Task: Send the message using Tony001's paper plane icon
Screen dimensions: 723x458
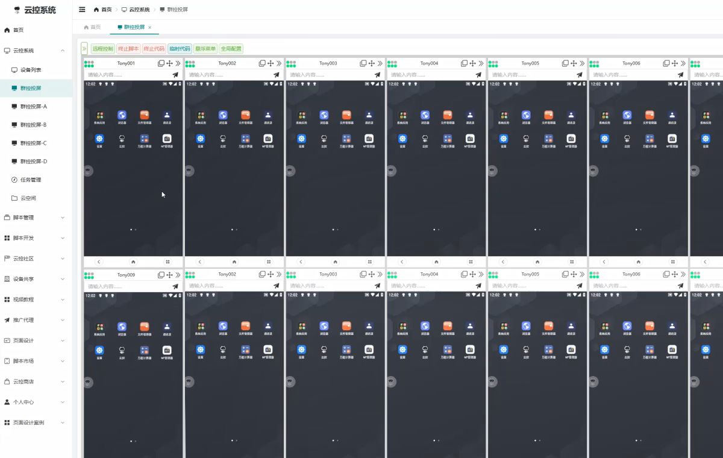Action: point(175,75)
